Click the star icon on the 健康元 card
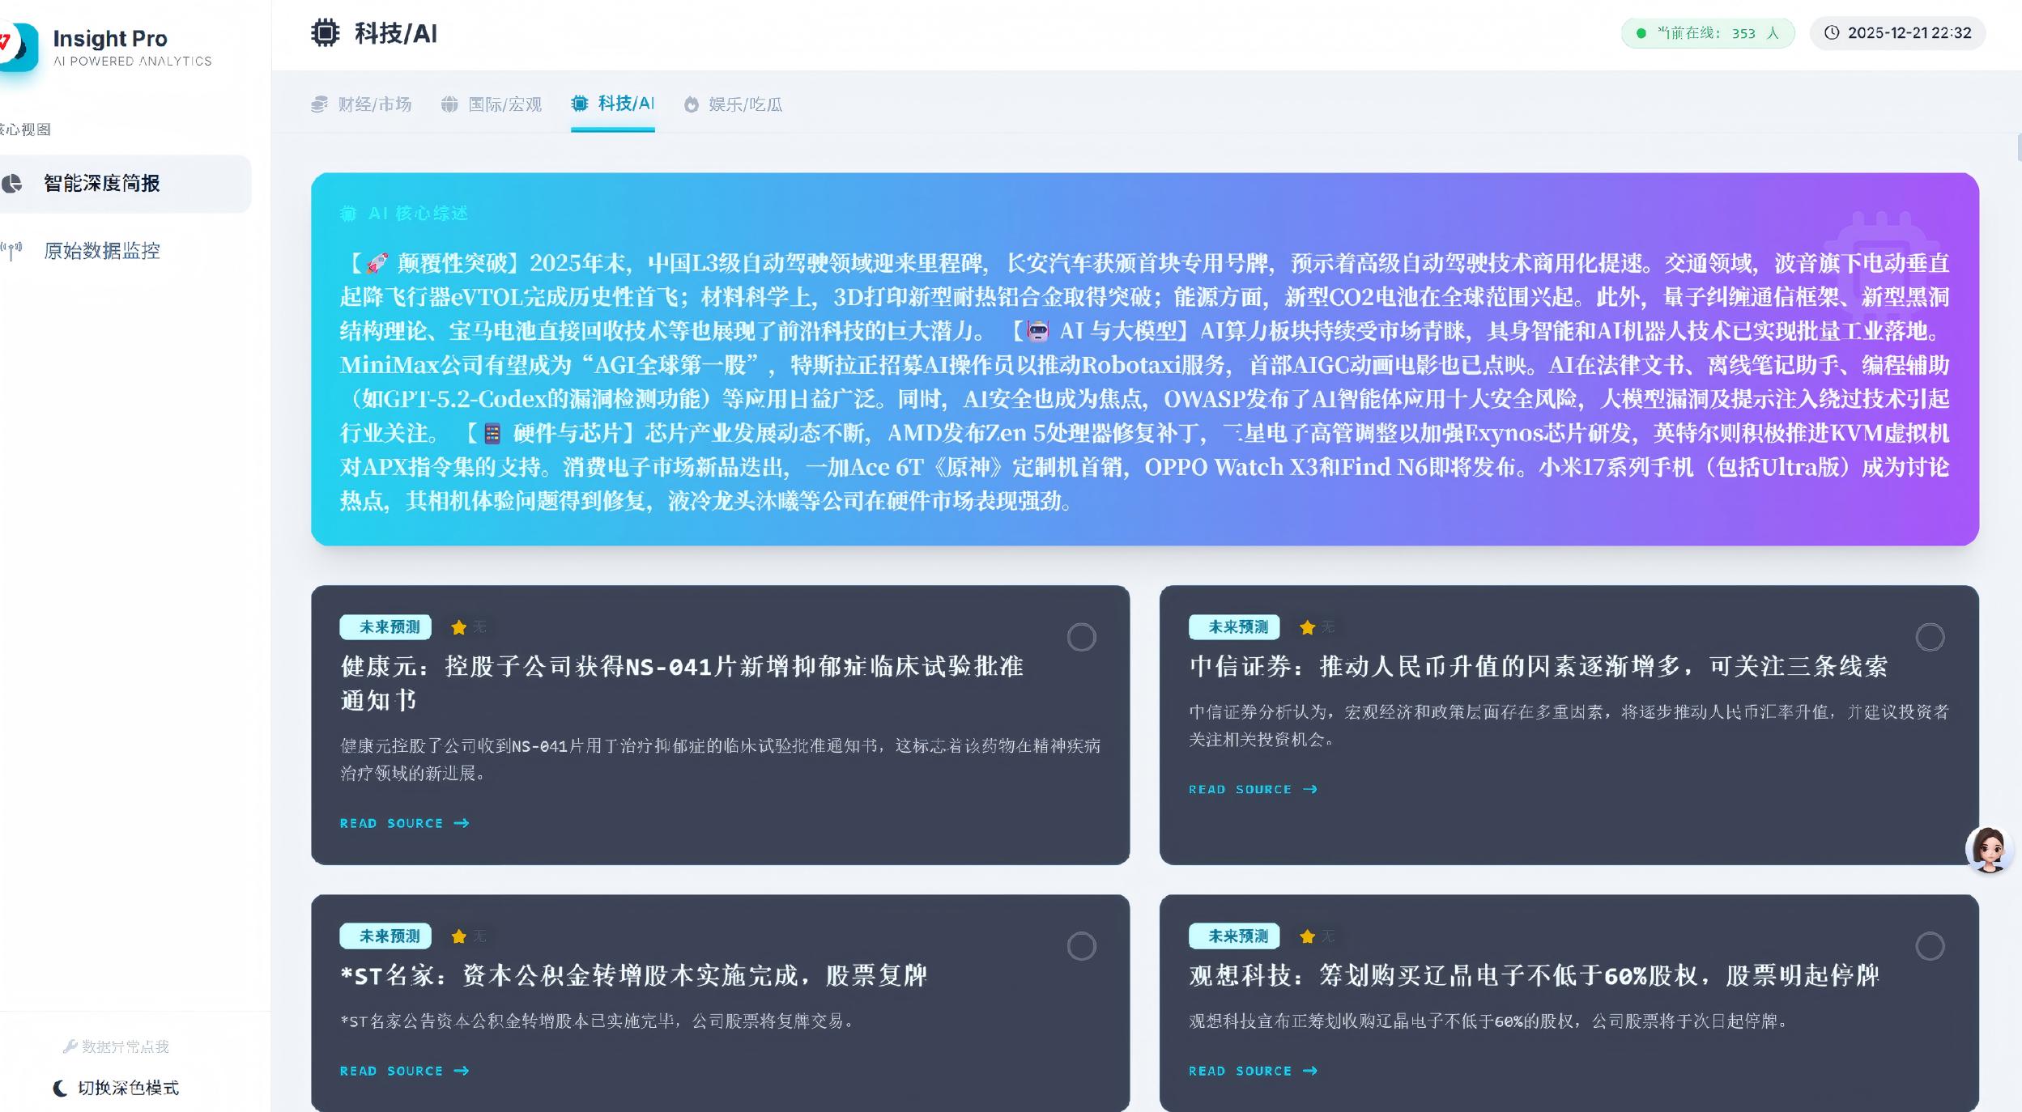This screenshot has width=2022, height=1112. (x=458, y=627)
